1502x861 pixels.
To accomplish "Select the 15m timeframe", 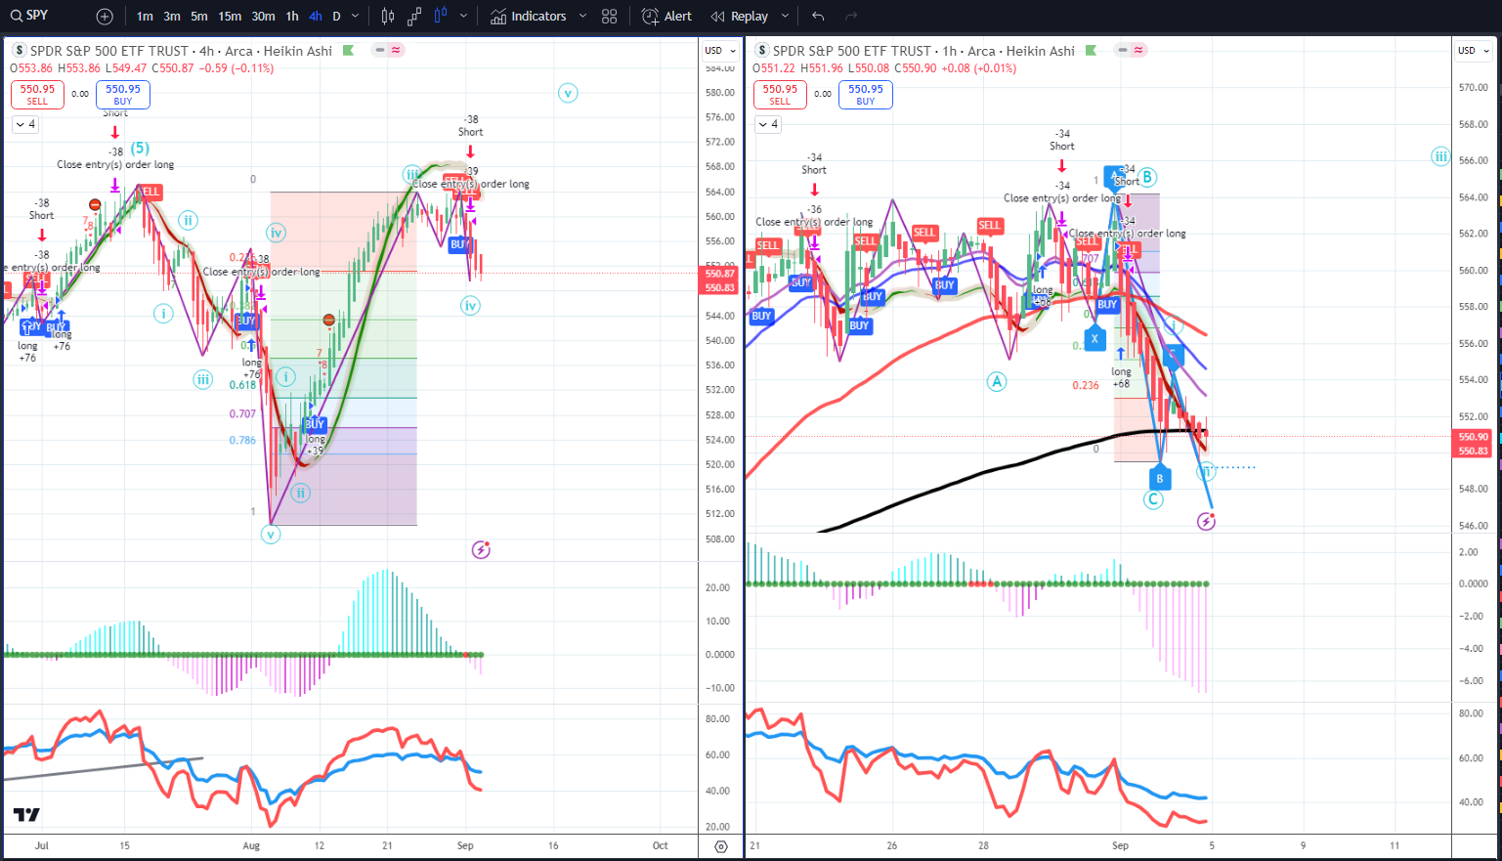I will [x=230, y=17].
